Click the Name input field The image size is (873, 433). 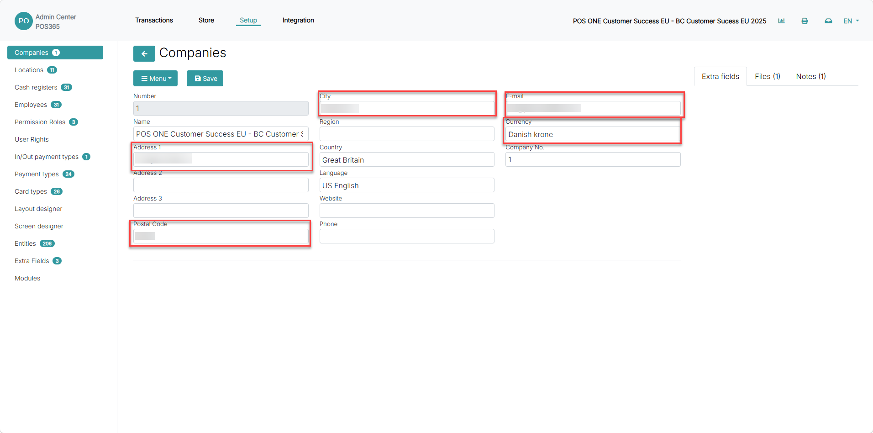(221, 134)
